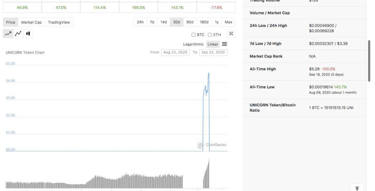The height and width of the screenshot is (191, 375).
Task: Switch to the dotted line chart icon
Action: point(18,34)
